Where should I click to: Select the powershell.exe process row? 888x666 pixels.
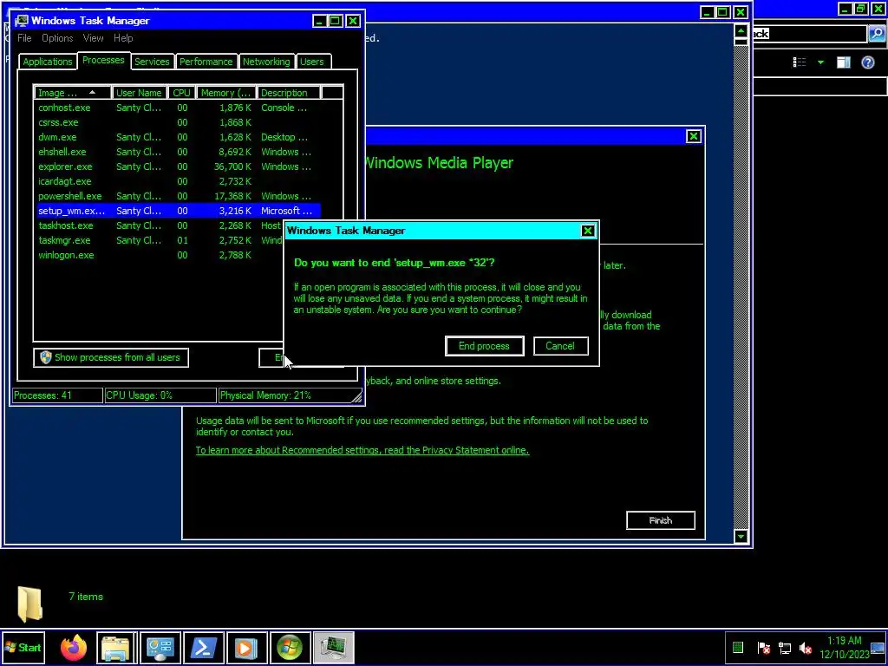point(179,196)
